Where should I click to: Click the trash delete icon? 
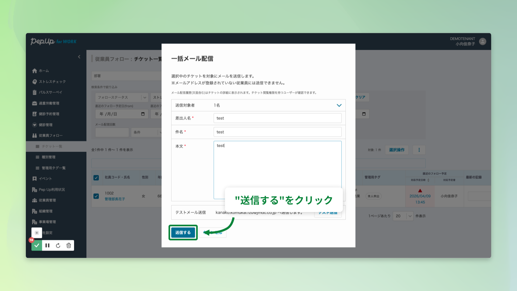pos(69,245)
